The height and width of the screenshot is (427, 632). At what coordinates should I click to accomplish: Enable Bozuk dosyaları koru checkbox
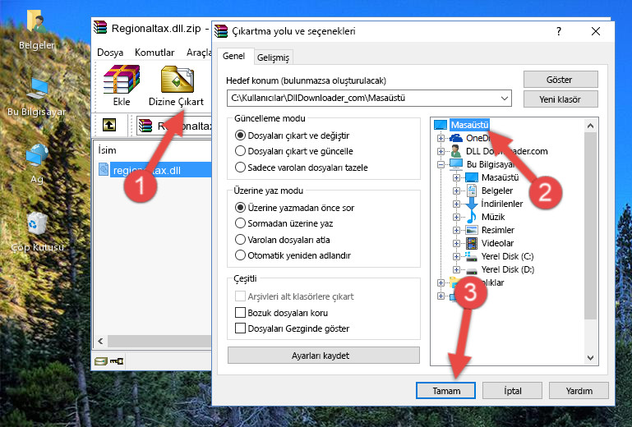click(240, 313)
